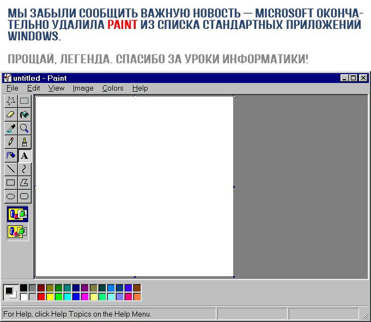
Task: Select the Free-Form Select tool
Action: (11, 101)
